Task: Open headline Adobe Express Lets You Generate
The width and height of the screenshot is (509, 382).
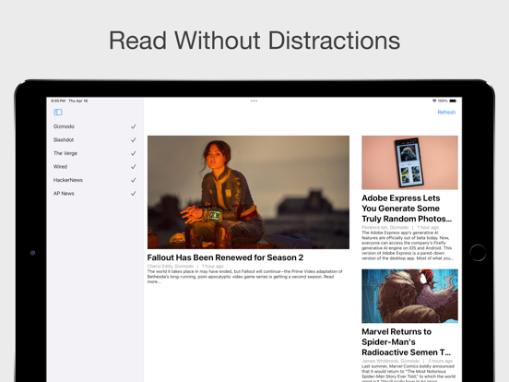Action: pyautogui.click(x=407, y=209)
